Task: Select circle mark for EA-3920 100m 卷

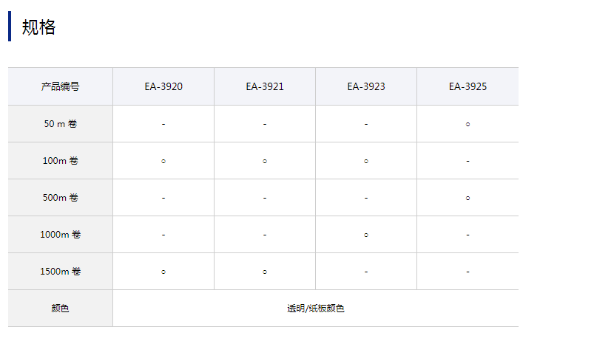Action: click(163, 161)
